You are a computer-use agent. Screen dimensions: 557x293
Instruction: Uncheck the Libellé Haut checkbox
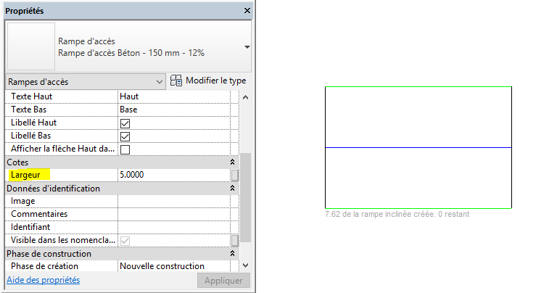(125, 123)
